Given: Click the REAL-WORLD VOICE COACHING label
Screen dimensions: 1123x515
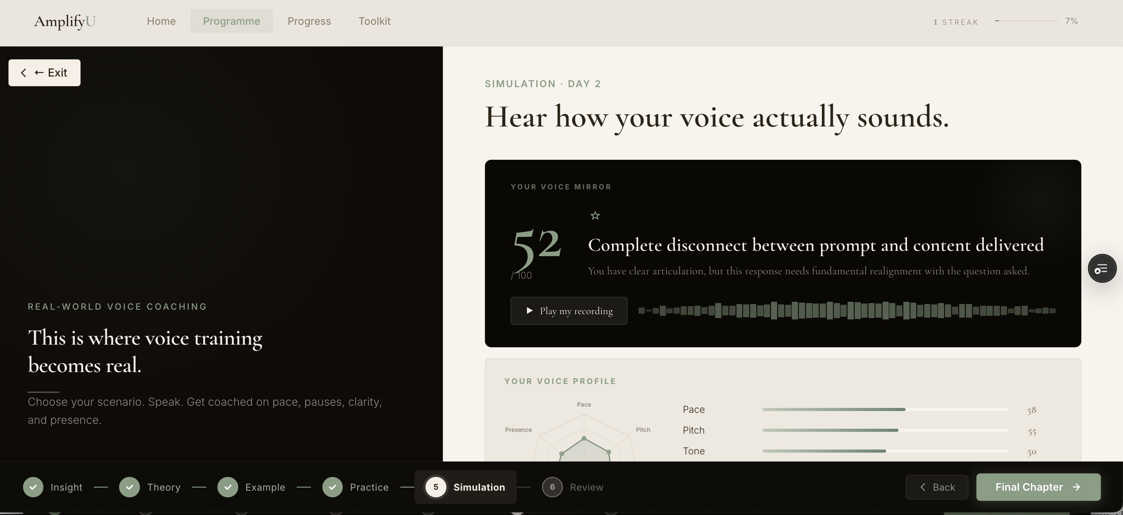Looking at the screenshot, I should [x=117, y=307].
